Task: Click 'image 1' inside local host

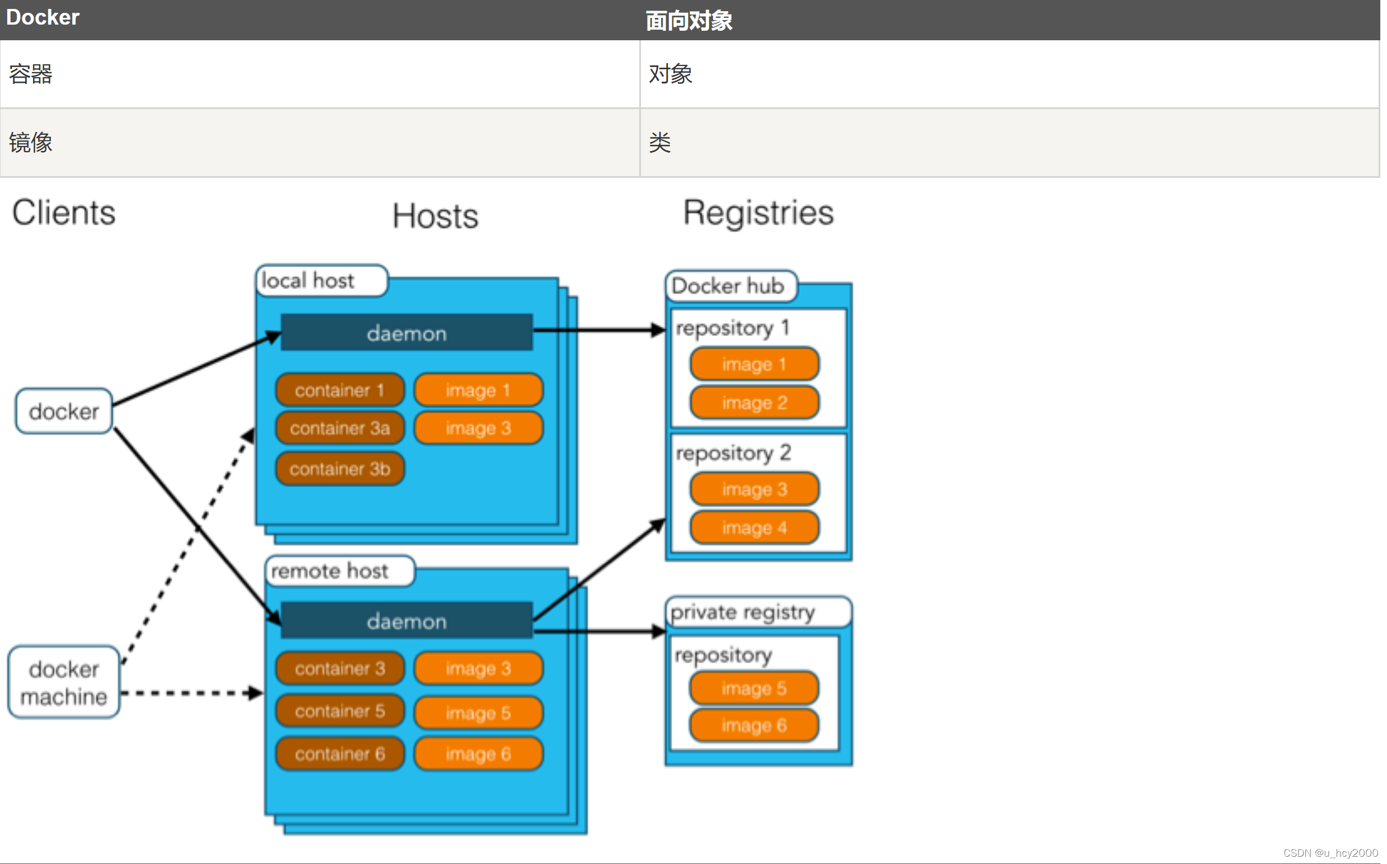Action: [478, 390]
